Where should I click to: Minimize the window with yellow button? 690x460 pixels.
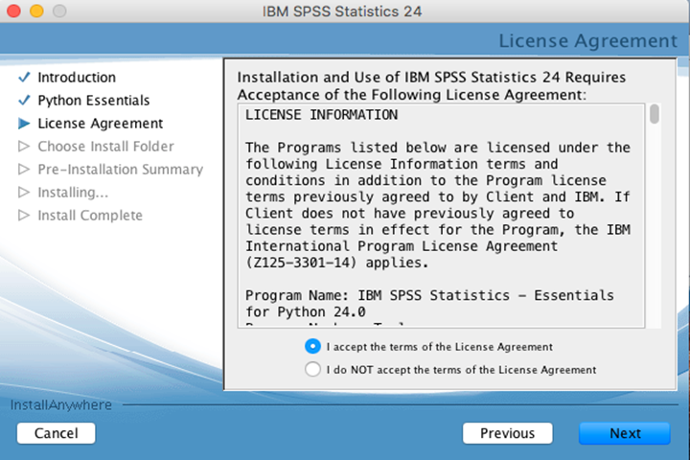(x=37, y=11)
